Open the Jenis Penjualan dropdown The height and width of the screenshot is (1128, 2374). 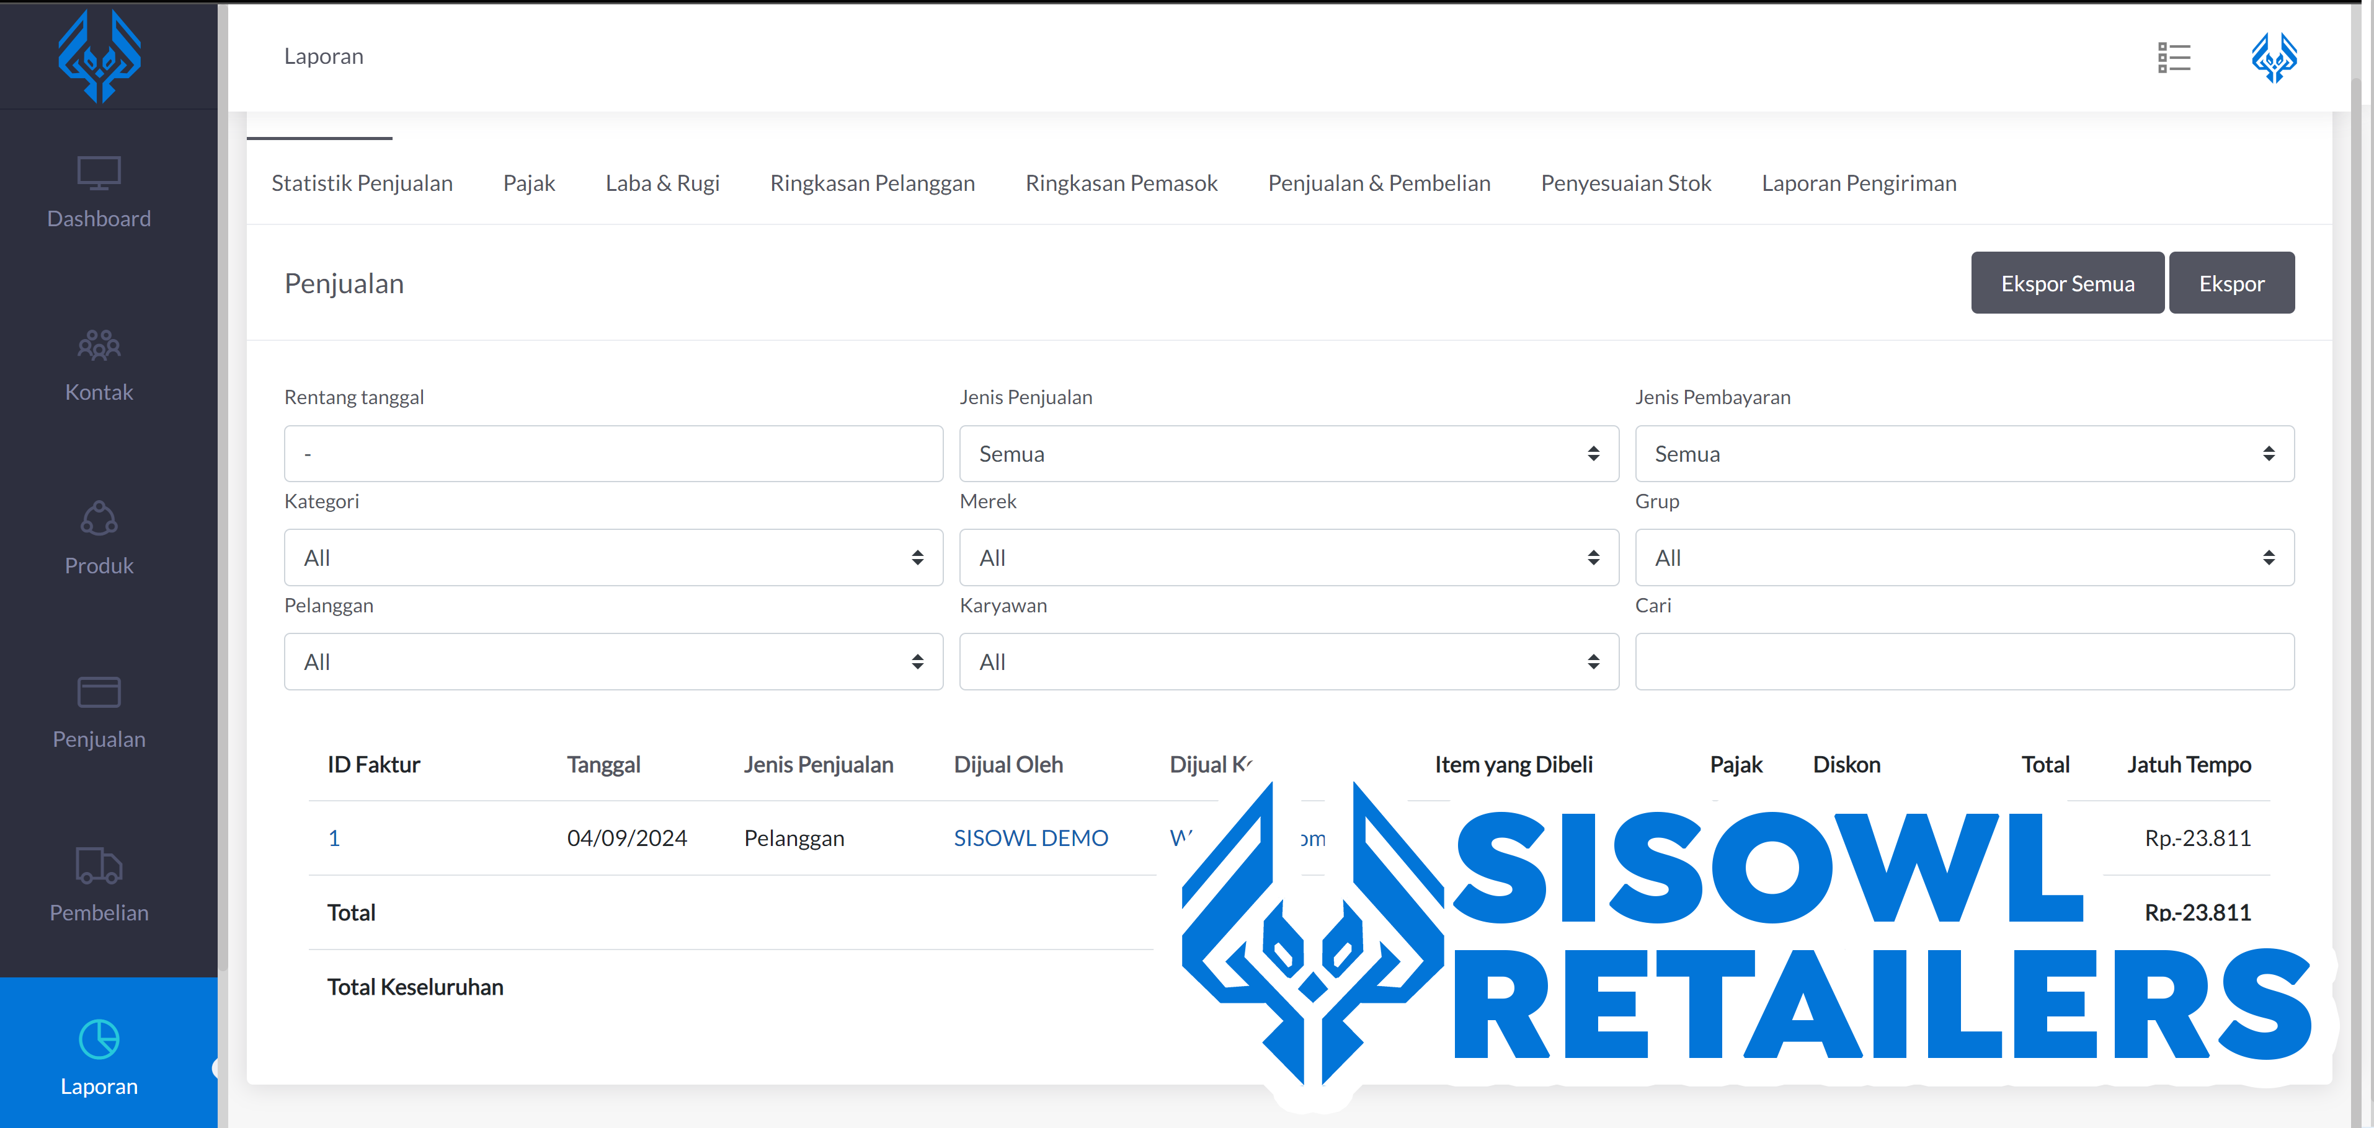tap(1288, 453)
